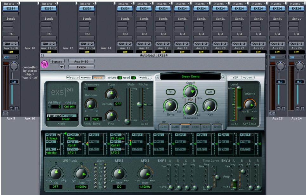Click the stereo format icon on Aux 9
The height and width of the screenshot is (195, 306).
5,113
